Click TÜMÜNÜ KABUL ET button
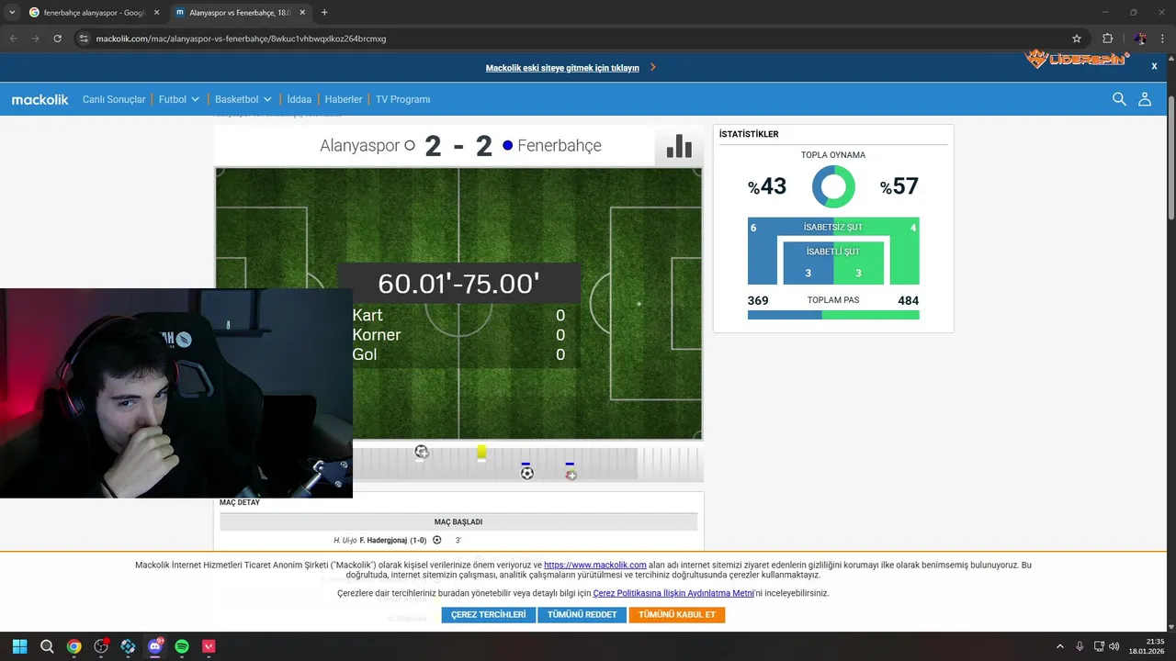This screenshot has width=1176, height=661. [677, 614]
